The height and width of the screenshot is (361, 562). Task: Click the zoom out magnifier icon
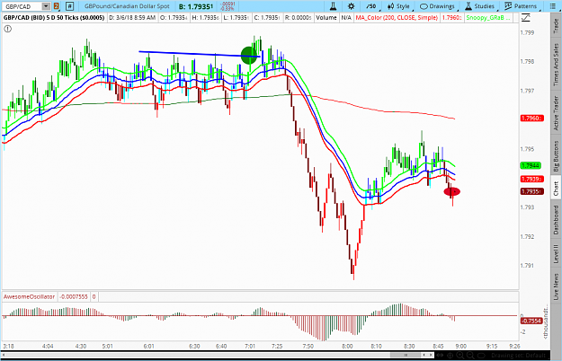[470, 356]
